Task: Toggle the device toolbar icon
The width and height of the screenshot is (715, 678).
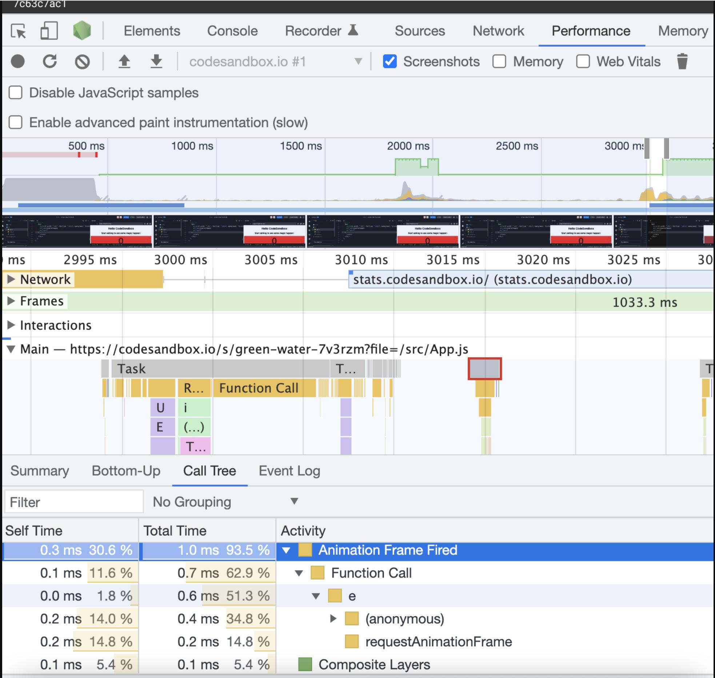Action: tap(49, 31)
